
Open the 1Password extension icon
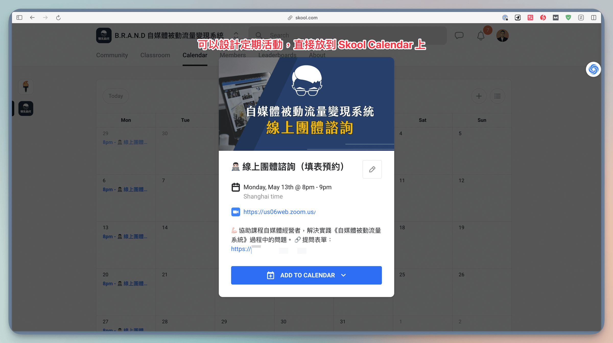point(505,18)
